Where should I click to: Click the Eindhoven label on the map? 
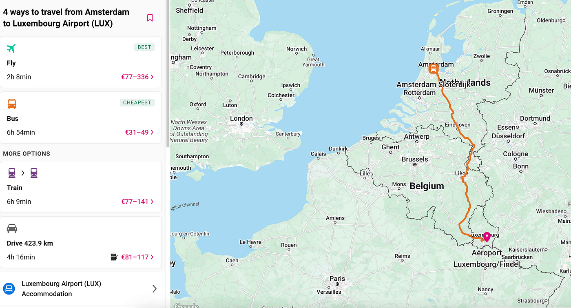point(458,125)
